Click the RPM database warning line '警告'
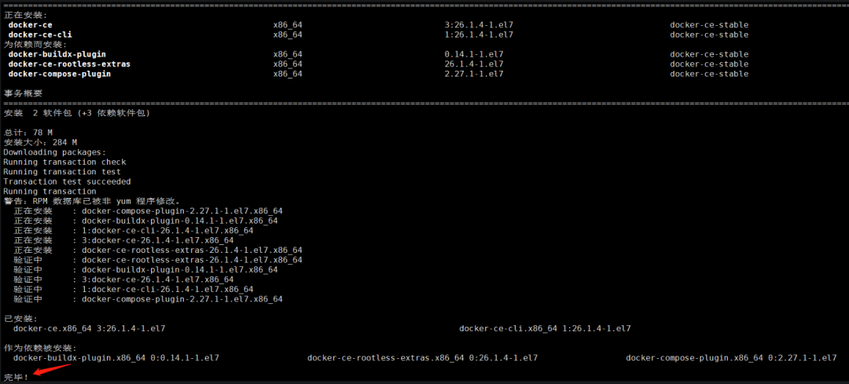Image resolution: width=849 pixels, height=384 pixels. pyautogui.click(x=92, y=201)
